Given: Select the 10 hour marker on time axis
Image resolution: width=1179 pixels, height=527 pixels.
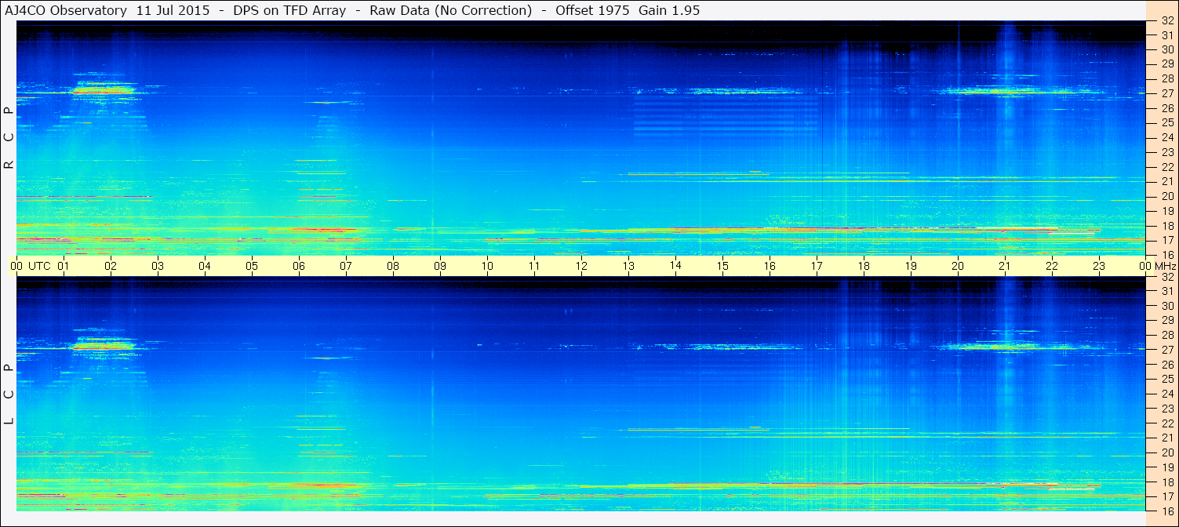Looking at the screenshot, I should click(487, 266).
